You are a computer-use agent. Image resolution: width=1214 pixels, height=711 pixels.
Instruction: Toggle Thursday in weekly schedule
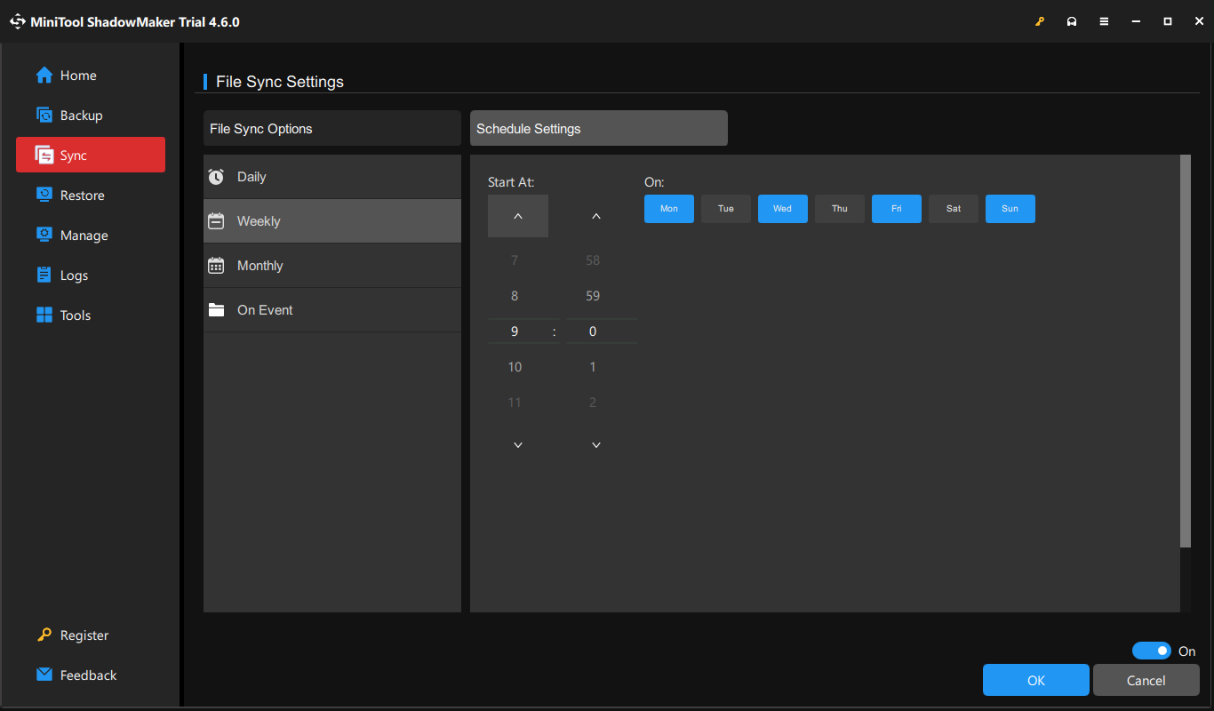point(840,209)
